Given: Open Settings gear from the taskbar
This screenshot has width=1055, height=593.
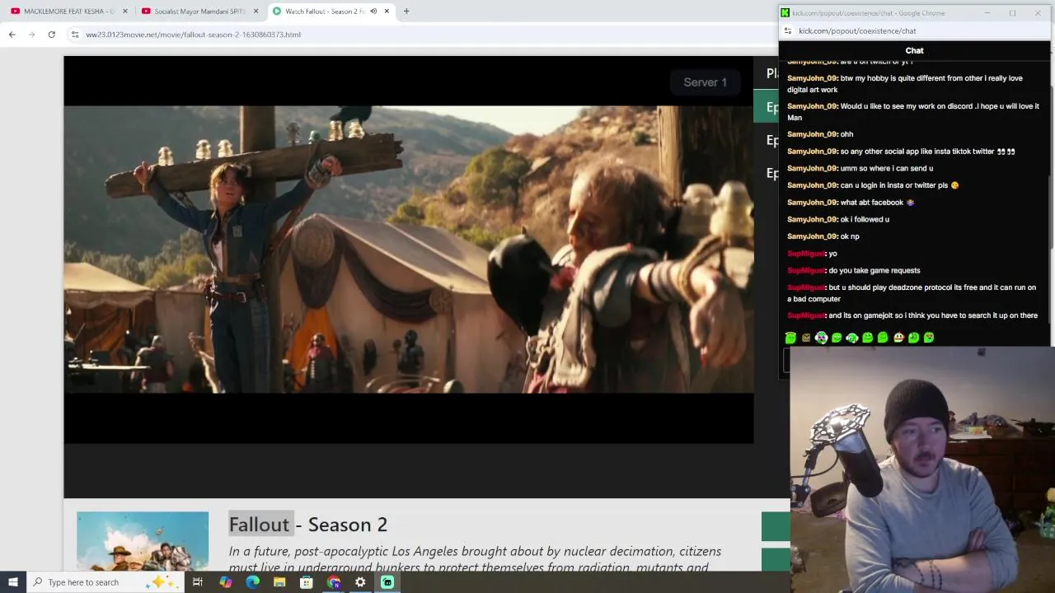Looking at the screenshot, I should [x=360, y=582].
